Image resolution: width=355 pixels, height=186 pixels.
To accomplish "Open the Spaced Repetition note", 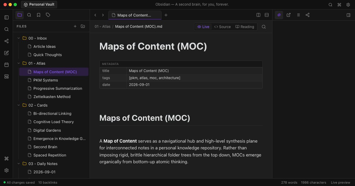I will (54, 155).
